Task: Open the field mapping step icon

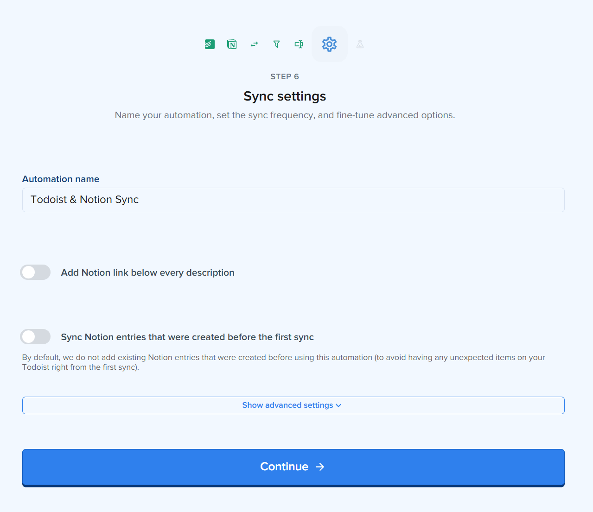Action: (299, 44)
